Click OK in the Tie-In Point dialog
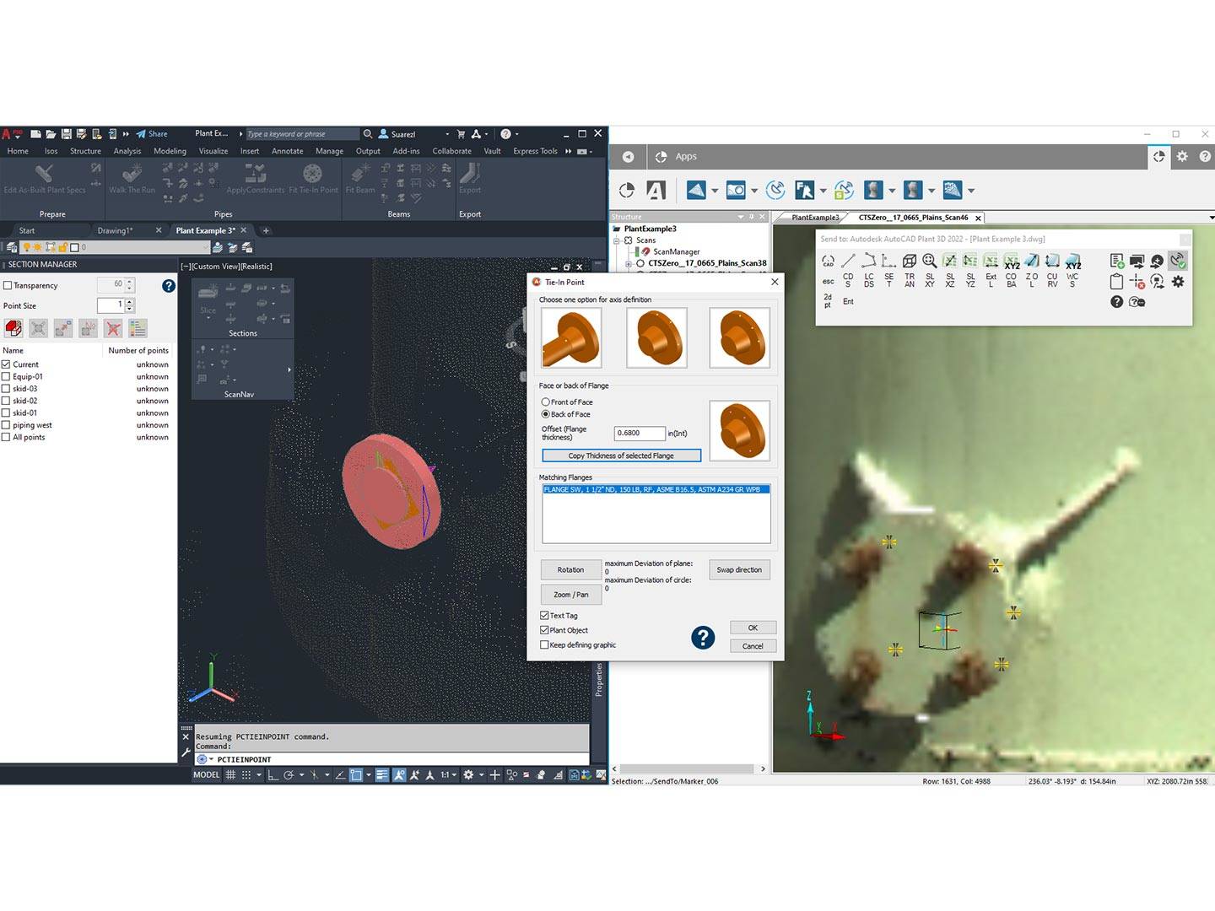Viewport: 1215px width, 911px height. point(753,628)
